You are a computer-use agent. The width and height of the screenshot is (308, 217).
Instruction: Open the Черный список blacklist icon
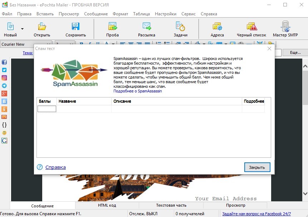pos(251,29)
